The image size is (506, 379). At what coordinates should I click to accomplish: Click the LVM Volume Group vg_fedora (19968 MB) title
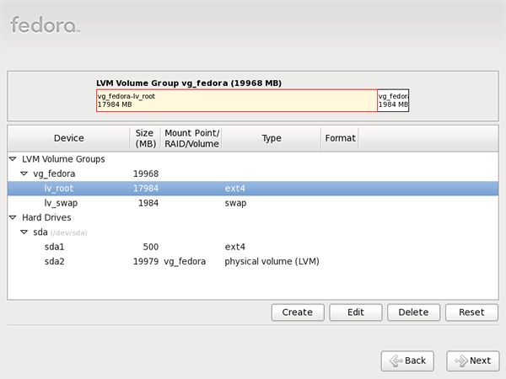point(189,83)
